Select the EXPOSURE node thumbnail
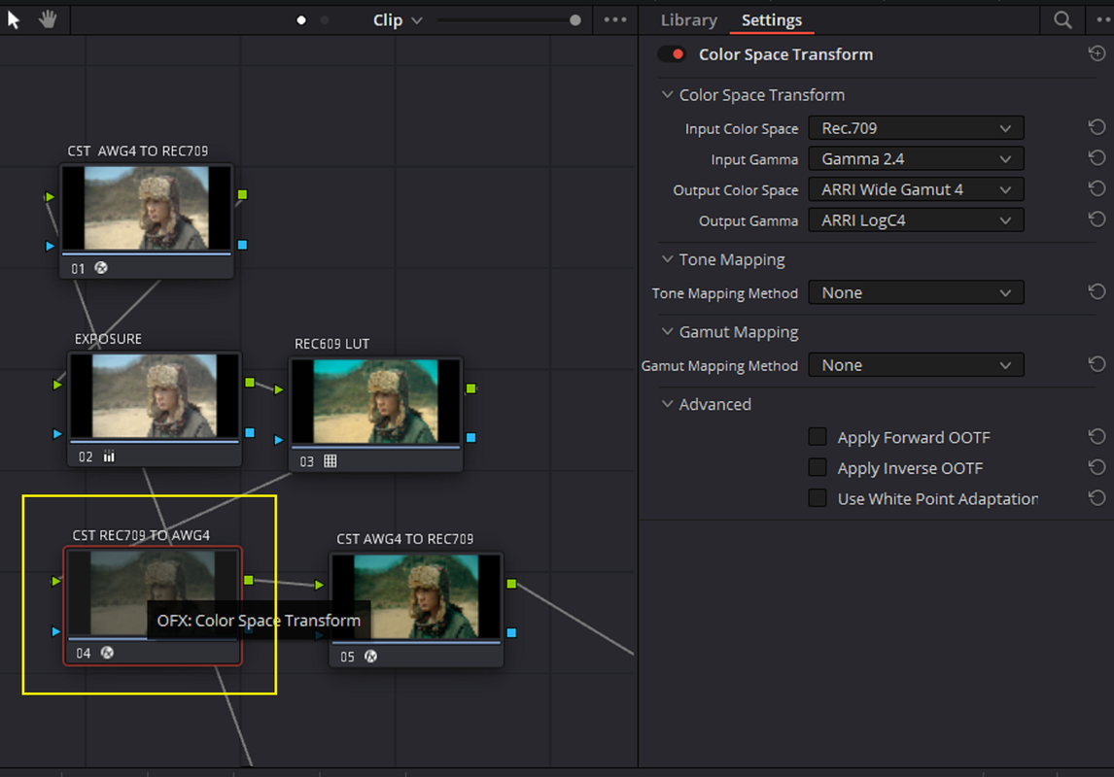1114x777 pixels. (155, 396)
